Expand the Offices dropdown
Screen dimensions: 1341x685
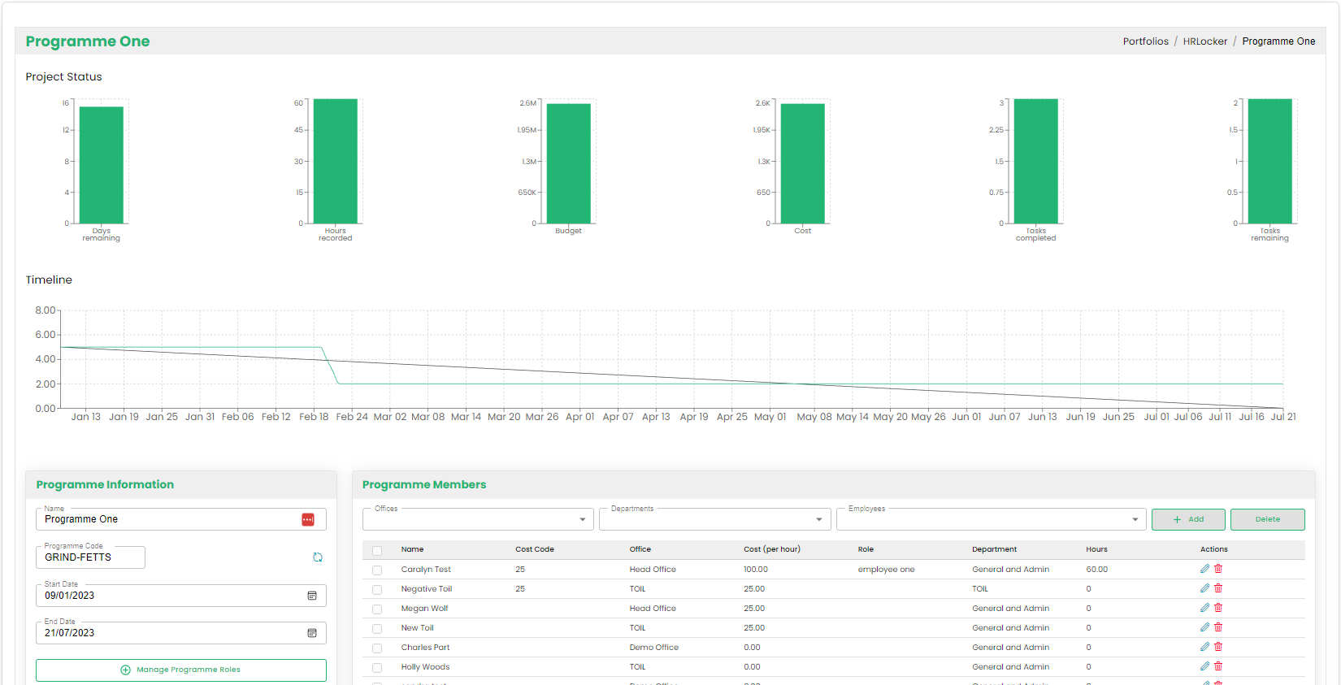point(582,519)
